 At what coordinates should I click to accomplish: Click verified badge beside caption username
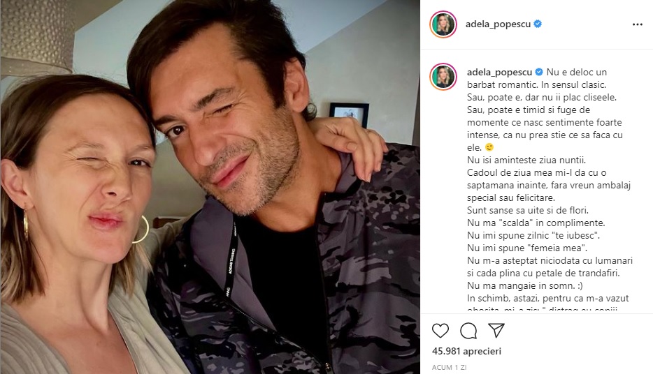pyautogui.click(x=539, y=72)
